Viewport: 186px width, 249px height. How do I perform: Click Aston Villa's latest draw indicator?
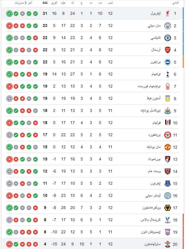[9, 99]
